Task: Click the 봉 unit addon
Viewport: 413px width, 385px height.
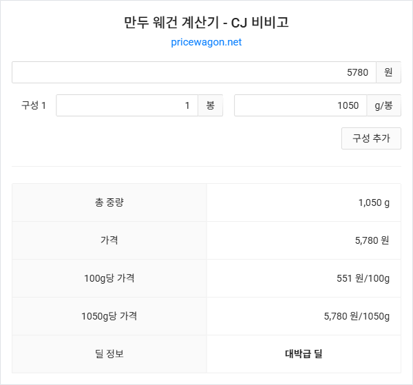Action: (x=210, y=105)
